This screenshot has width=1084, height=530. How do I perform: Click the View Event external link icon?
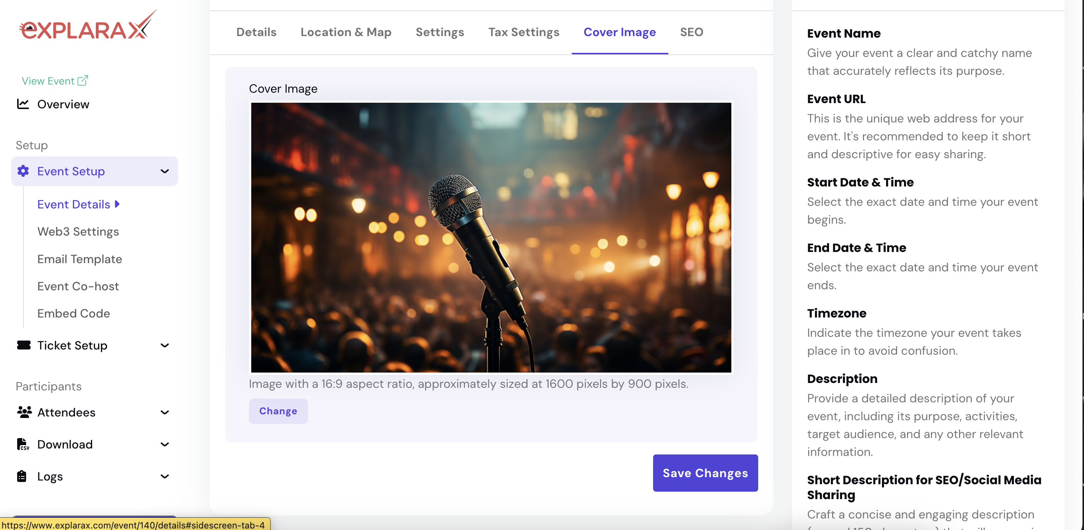tap(83, 80)
